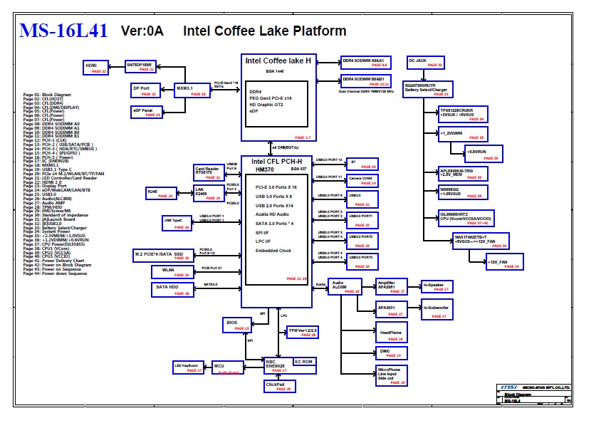606x428 pixels.
Task: Click the Audio ALC898 block
Action: tap(345, 287)
